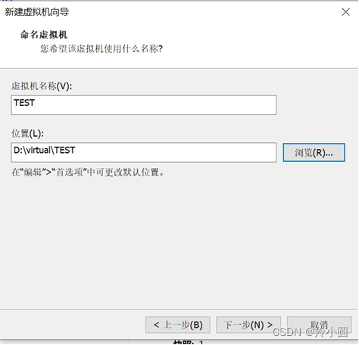Screen dimensions: 359x345
Task: Click the virtual machine name field containing TEST
Action: [143, 105]
